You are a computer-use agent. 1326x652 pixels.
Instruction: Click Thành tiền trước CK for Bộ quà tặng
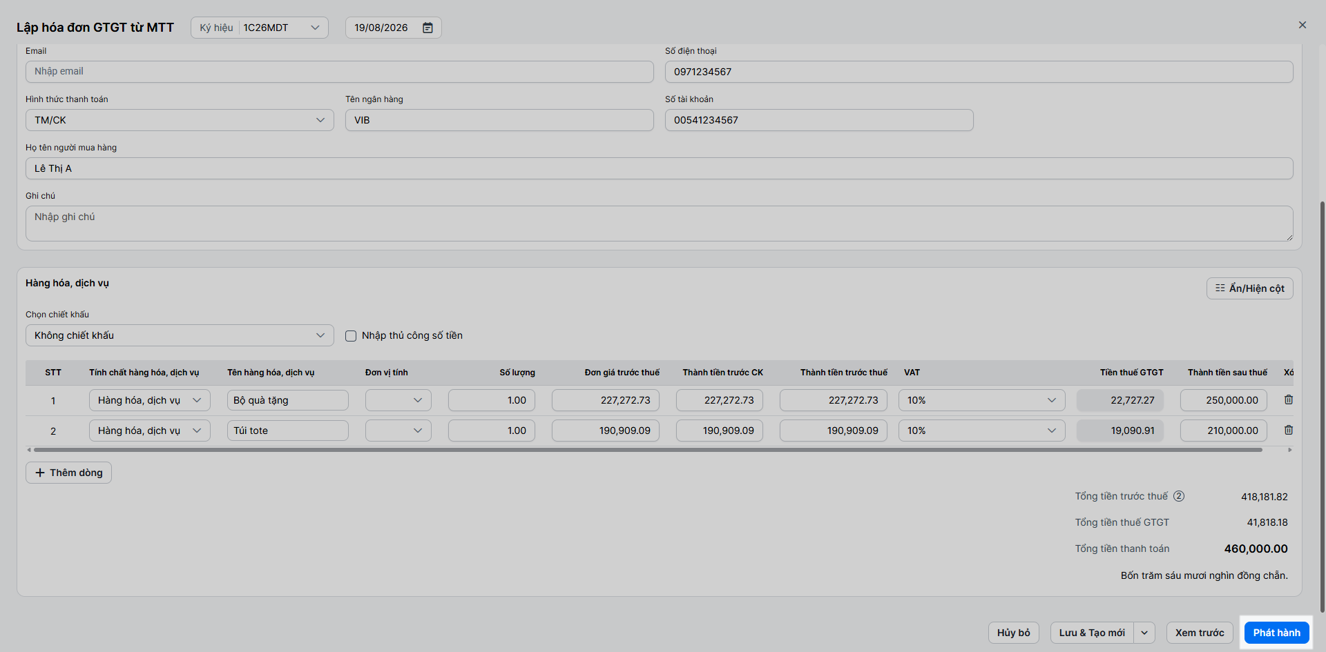click(x=720, y=400)
